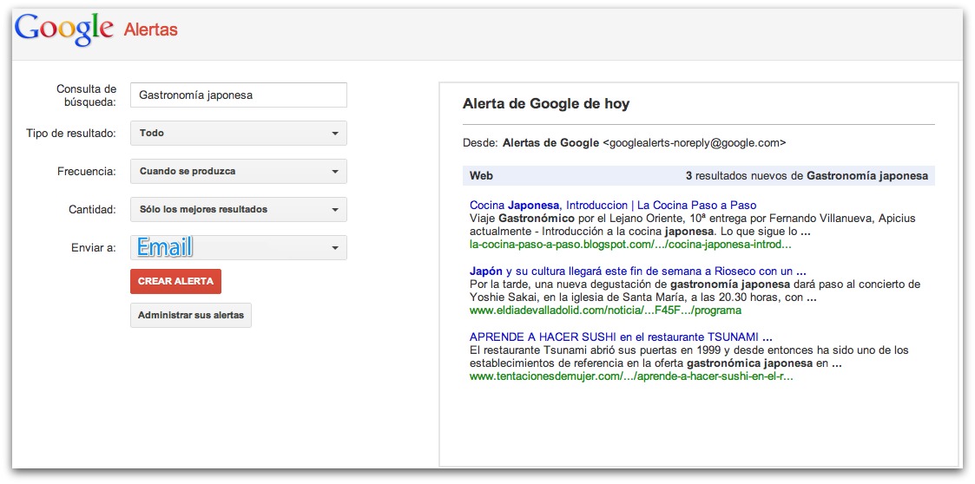975x484 pixels.
Task: Click the tentacionesdemujer.com green URL
Action: pos(630,376)
